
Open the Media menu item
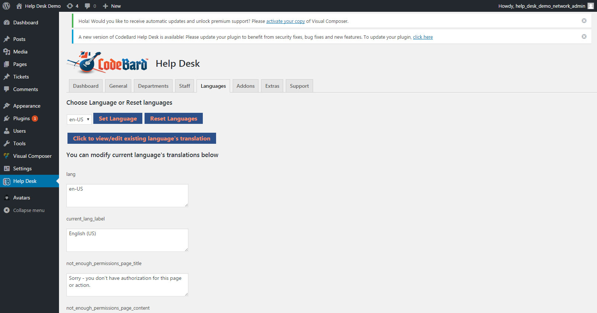click(29, 52)
